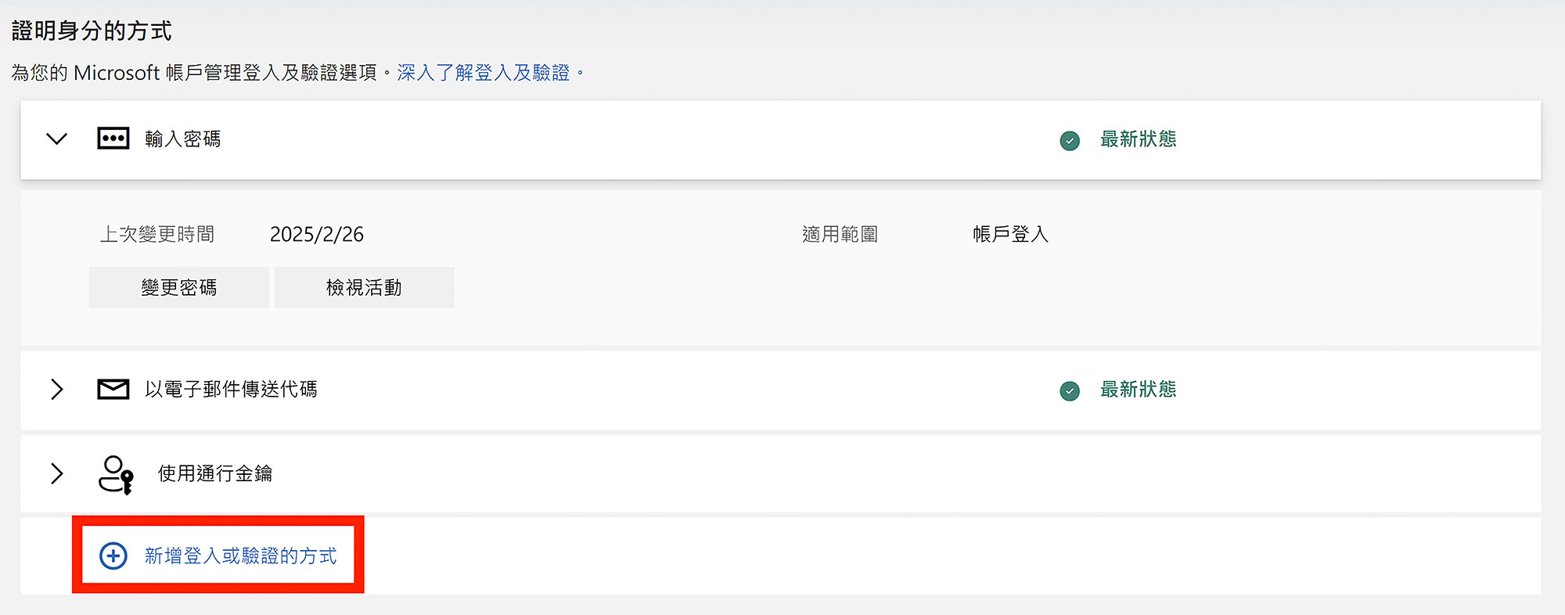1565x615 pixels.
Task: Expand the 以電子郵件傳送代碼 chevron
Action: pyautogui.click(x=56, y=389)
